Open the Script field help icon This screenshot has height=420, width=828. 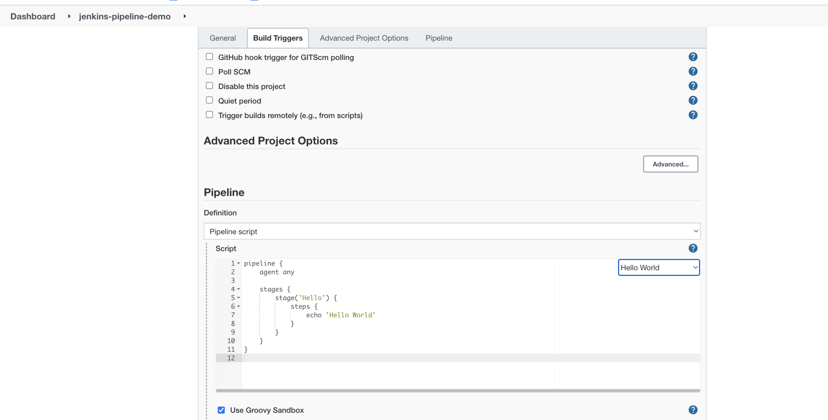click(693, 248)
